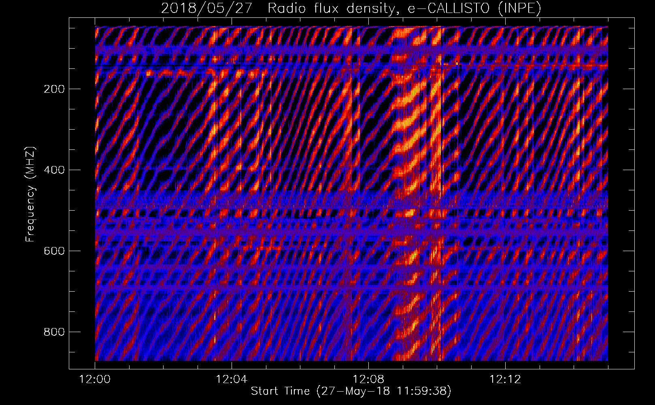655x405 pixels.
Task: Click the 'Start Time (27-May-18 11:59:38)' label
Action: click(x=351, y=391)
